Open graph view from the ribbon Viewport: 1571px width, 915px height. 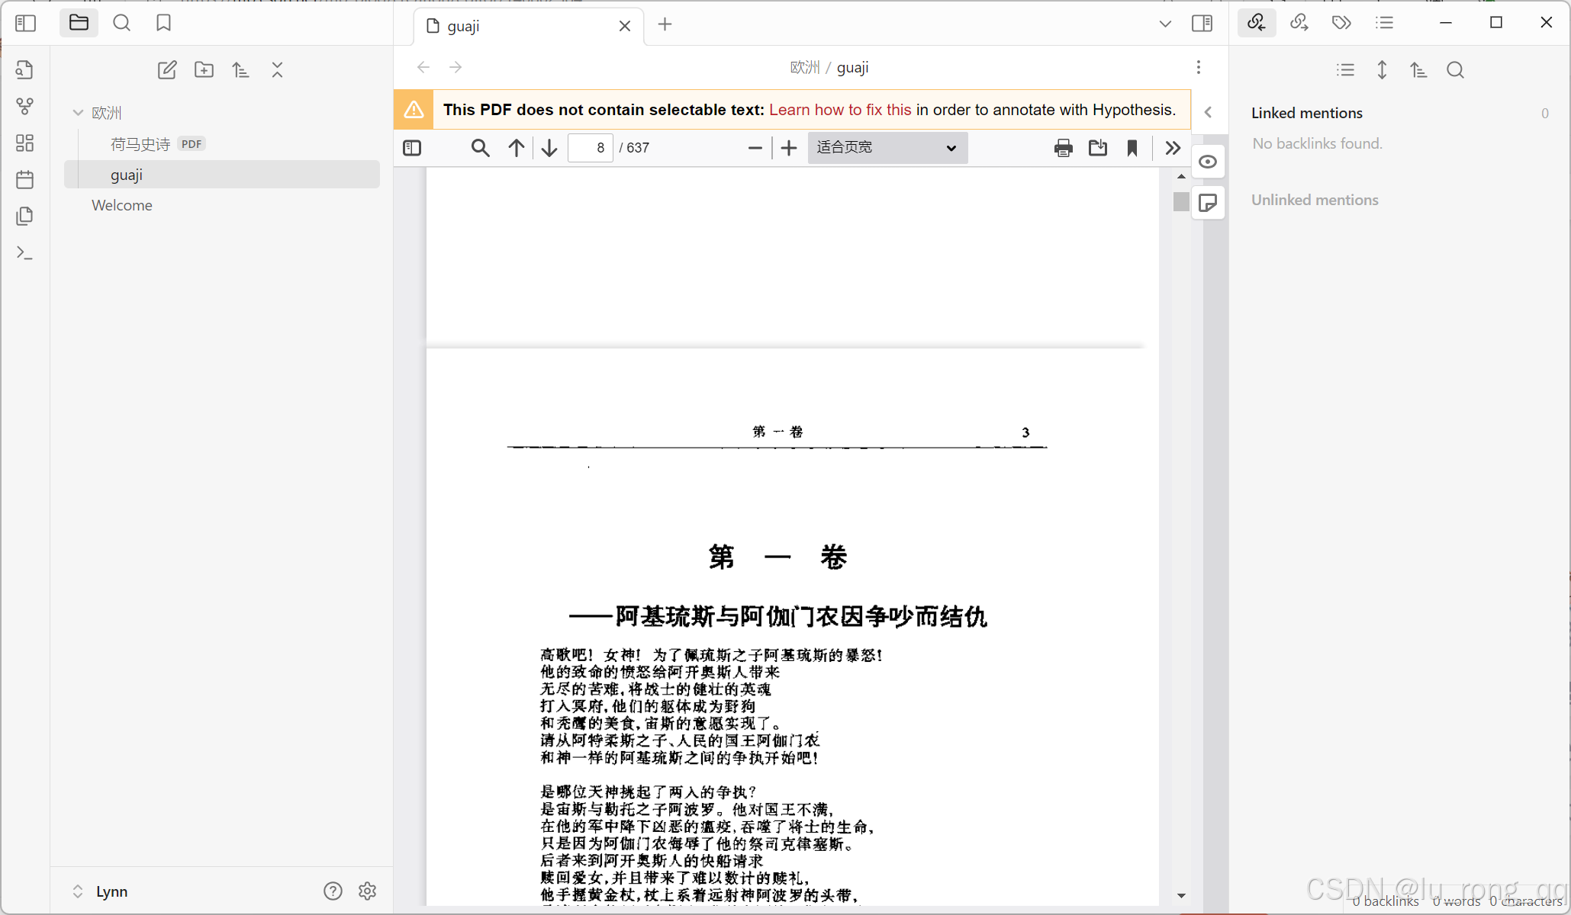(x=24, y=106)
